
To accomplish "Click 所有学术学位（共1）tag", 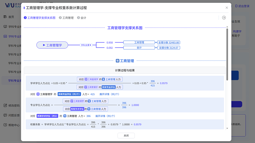I will click(x=47, y=116).
